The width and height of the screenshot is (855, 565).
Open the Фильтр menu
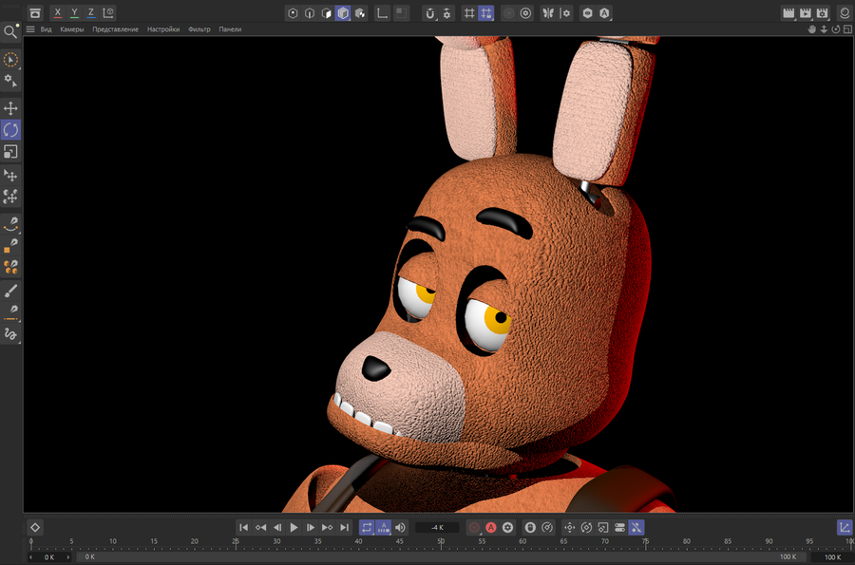coord(199,29)
